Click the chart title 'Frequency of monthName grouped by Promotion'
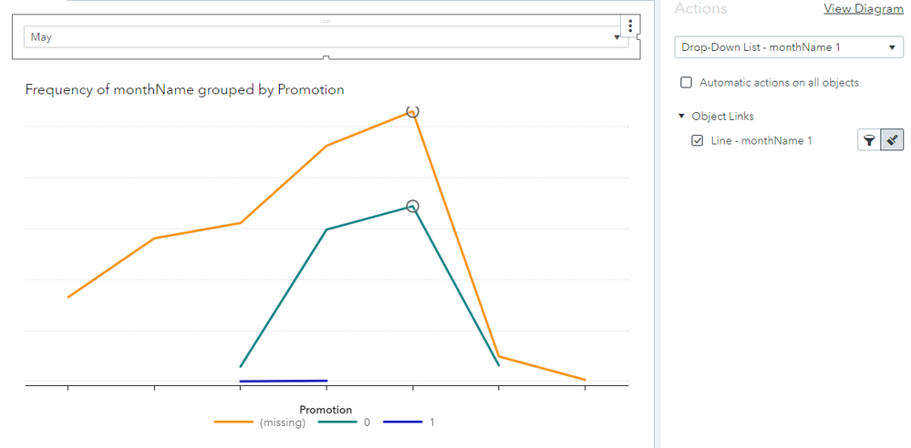 pos(184,89)
